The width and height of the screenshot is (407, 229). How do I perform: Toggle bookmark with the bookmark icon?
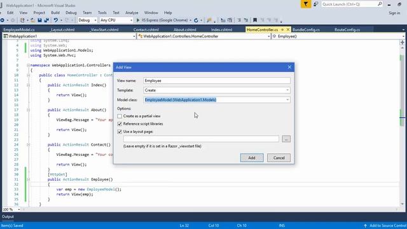[x=255, y=20]
